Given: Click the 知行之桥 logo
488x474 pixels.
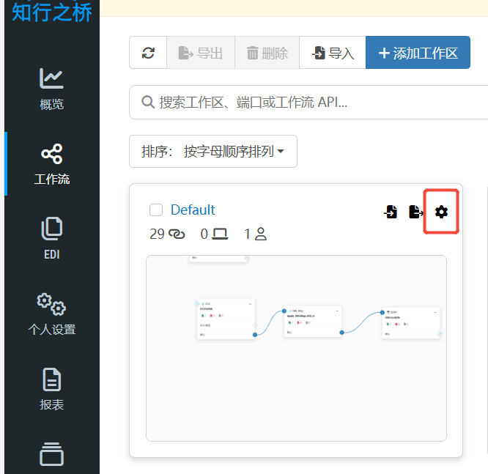Looking at the screenshot, I should (x=52, y=12).
